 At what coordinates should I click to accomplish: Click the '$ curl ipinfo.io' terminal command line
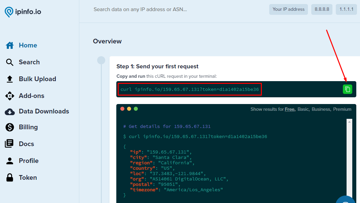click(x=195, y=137)
